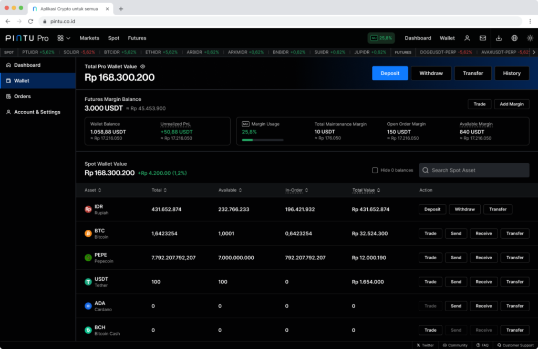Image resolution: width=538 pixels, height=349 pixels.
Task: Open the language globe icon
Action: [514, 38]
